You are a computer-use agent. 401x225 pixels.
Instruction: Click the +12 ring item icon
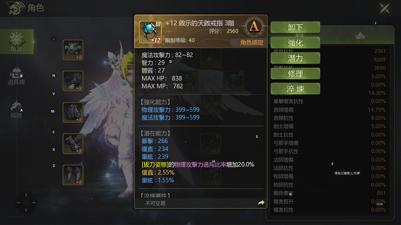[x=150, y=32]
